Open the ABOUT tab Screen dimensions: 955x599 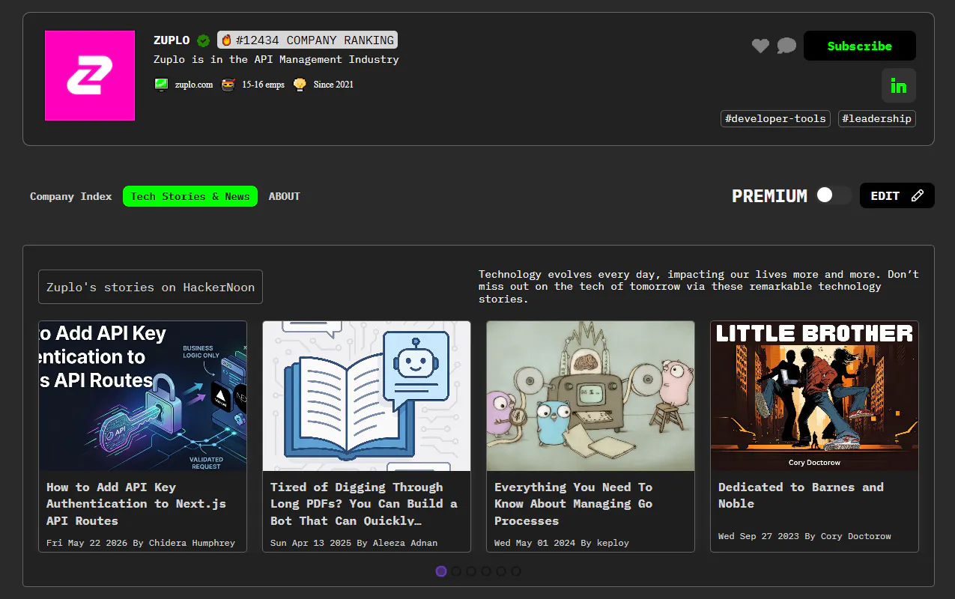285,196
